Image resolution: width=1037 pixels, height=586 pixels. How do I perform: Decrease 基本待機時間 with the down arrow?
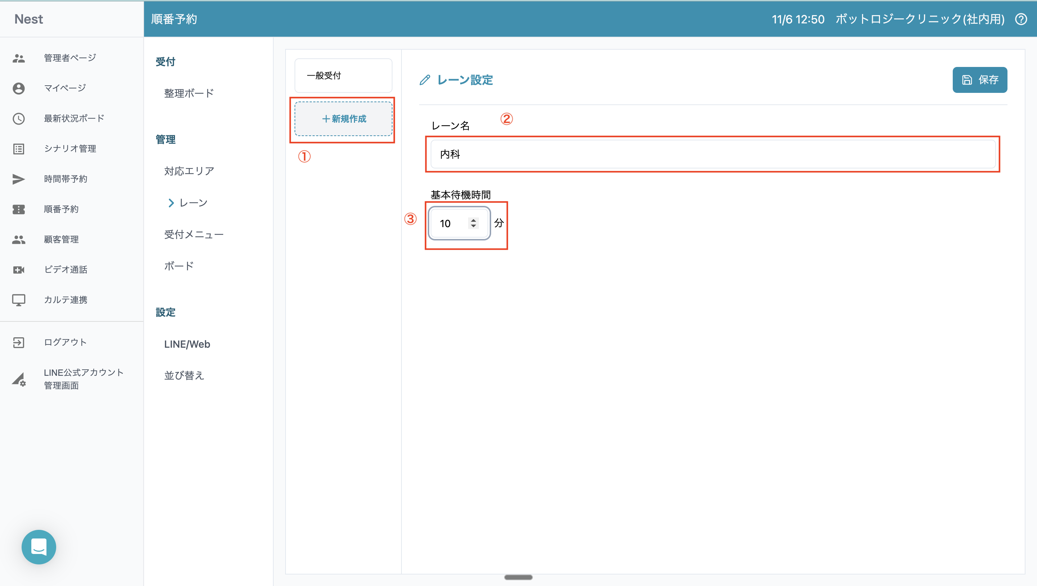pos(473,226)
